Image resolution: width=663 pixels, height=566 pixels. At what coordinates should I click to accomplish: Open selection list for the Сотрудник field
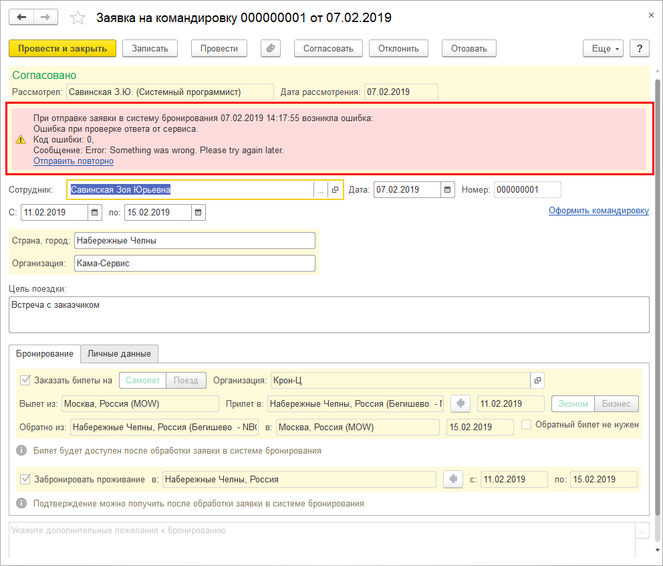320,190
